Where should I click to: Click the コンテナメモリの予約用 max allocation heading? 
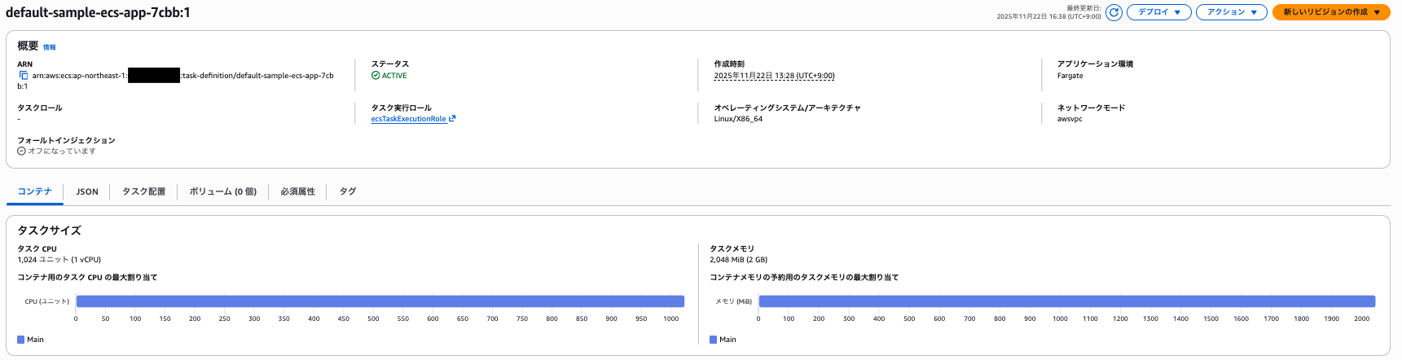tap(804, 278)
